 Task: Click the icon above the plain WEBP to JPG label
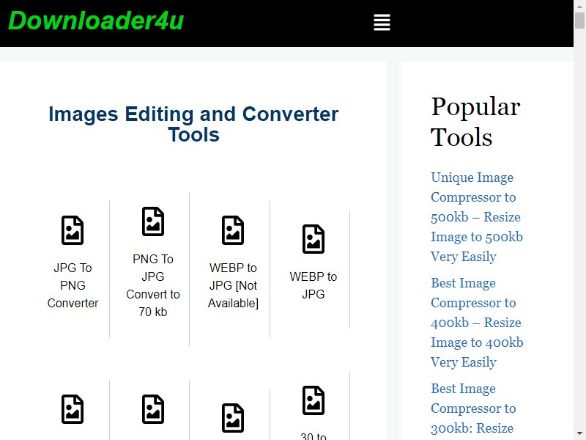tap(314, 239)
